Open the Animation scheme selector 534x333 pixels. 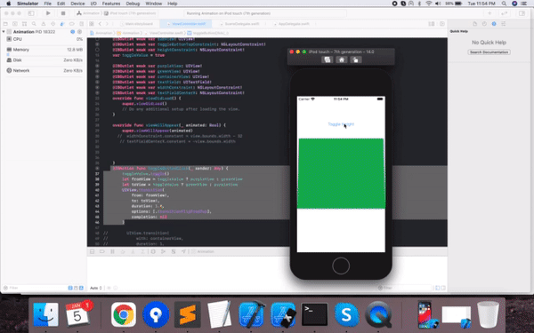88,13
